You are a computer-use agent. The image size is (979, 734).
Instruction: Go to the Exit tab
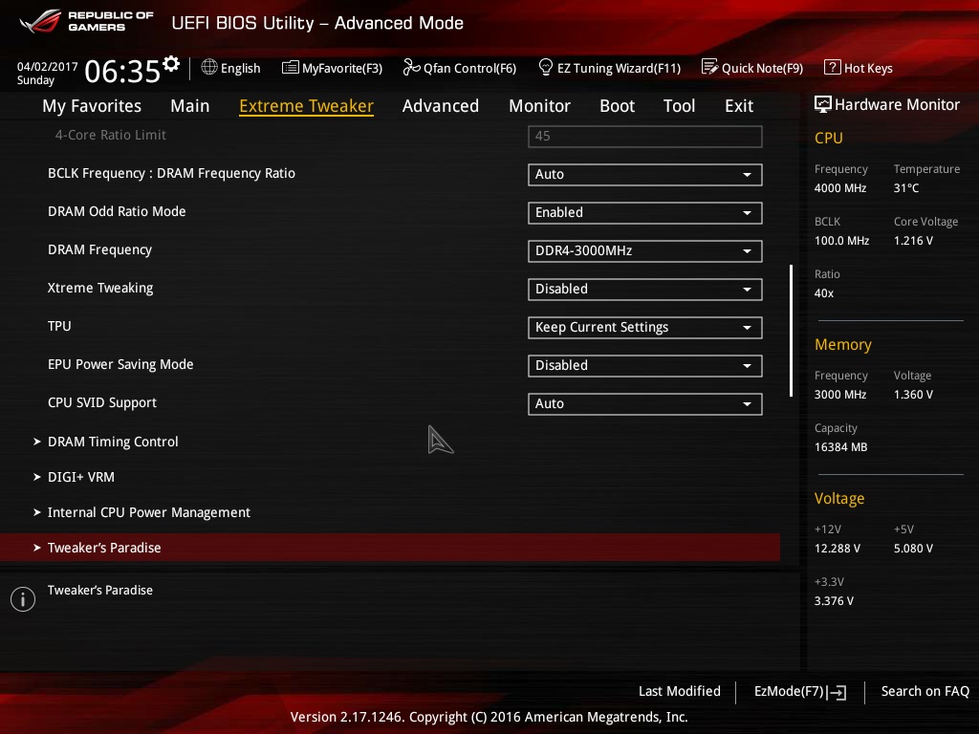click(x=739, y=106)
